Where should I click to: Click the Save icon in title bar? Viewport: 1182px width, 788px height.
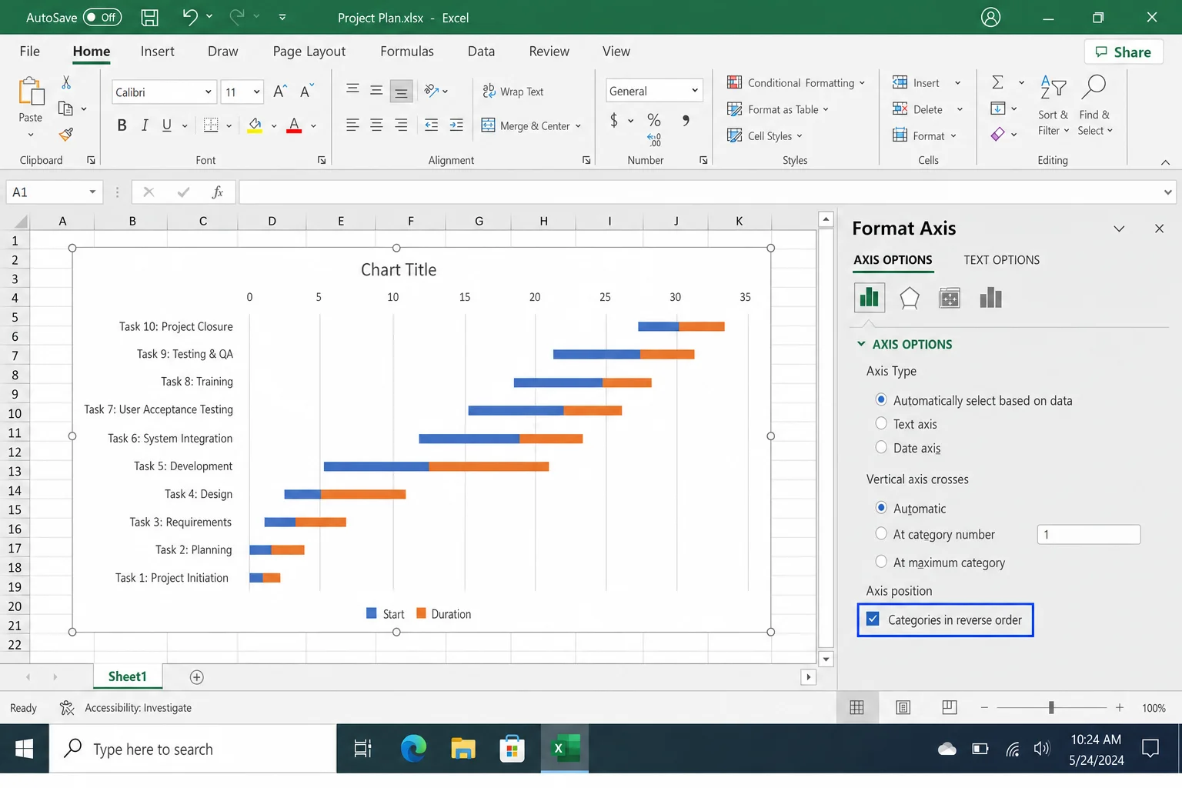point(150,17)
